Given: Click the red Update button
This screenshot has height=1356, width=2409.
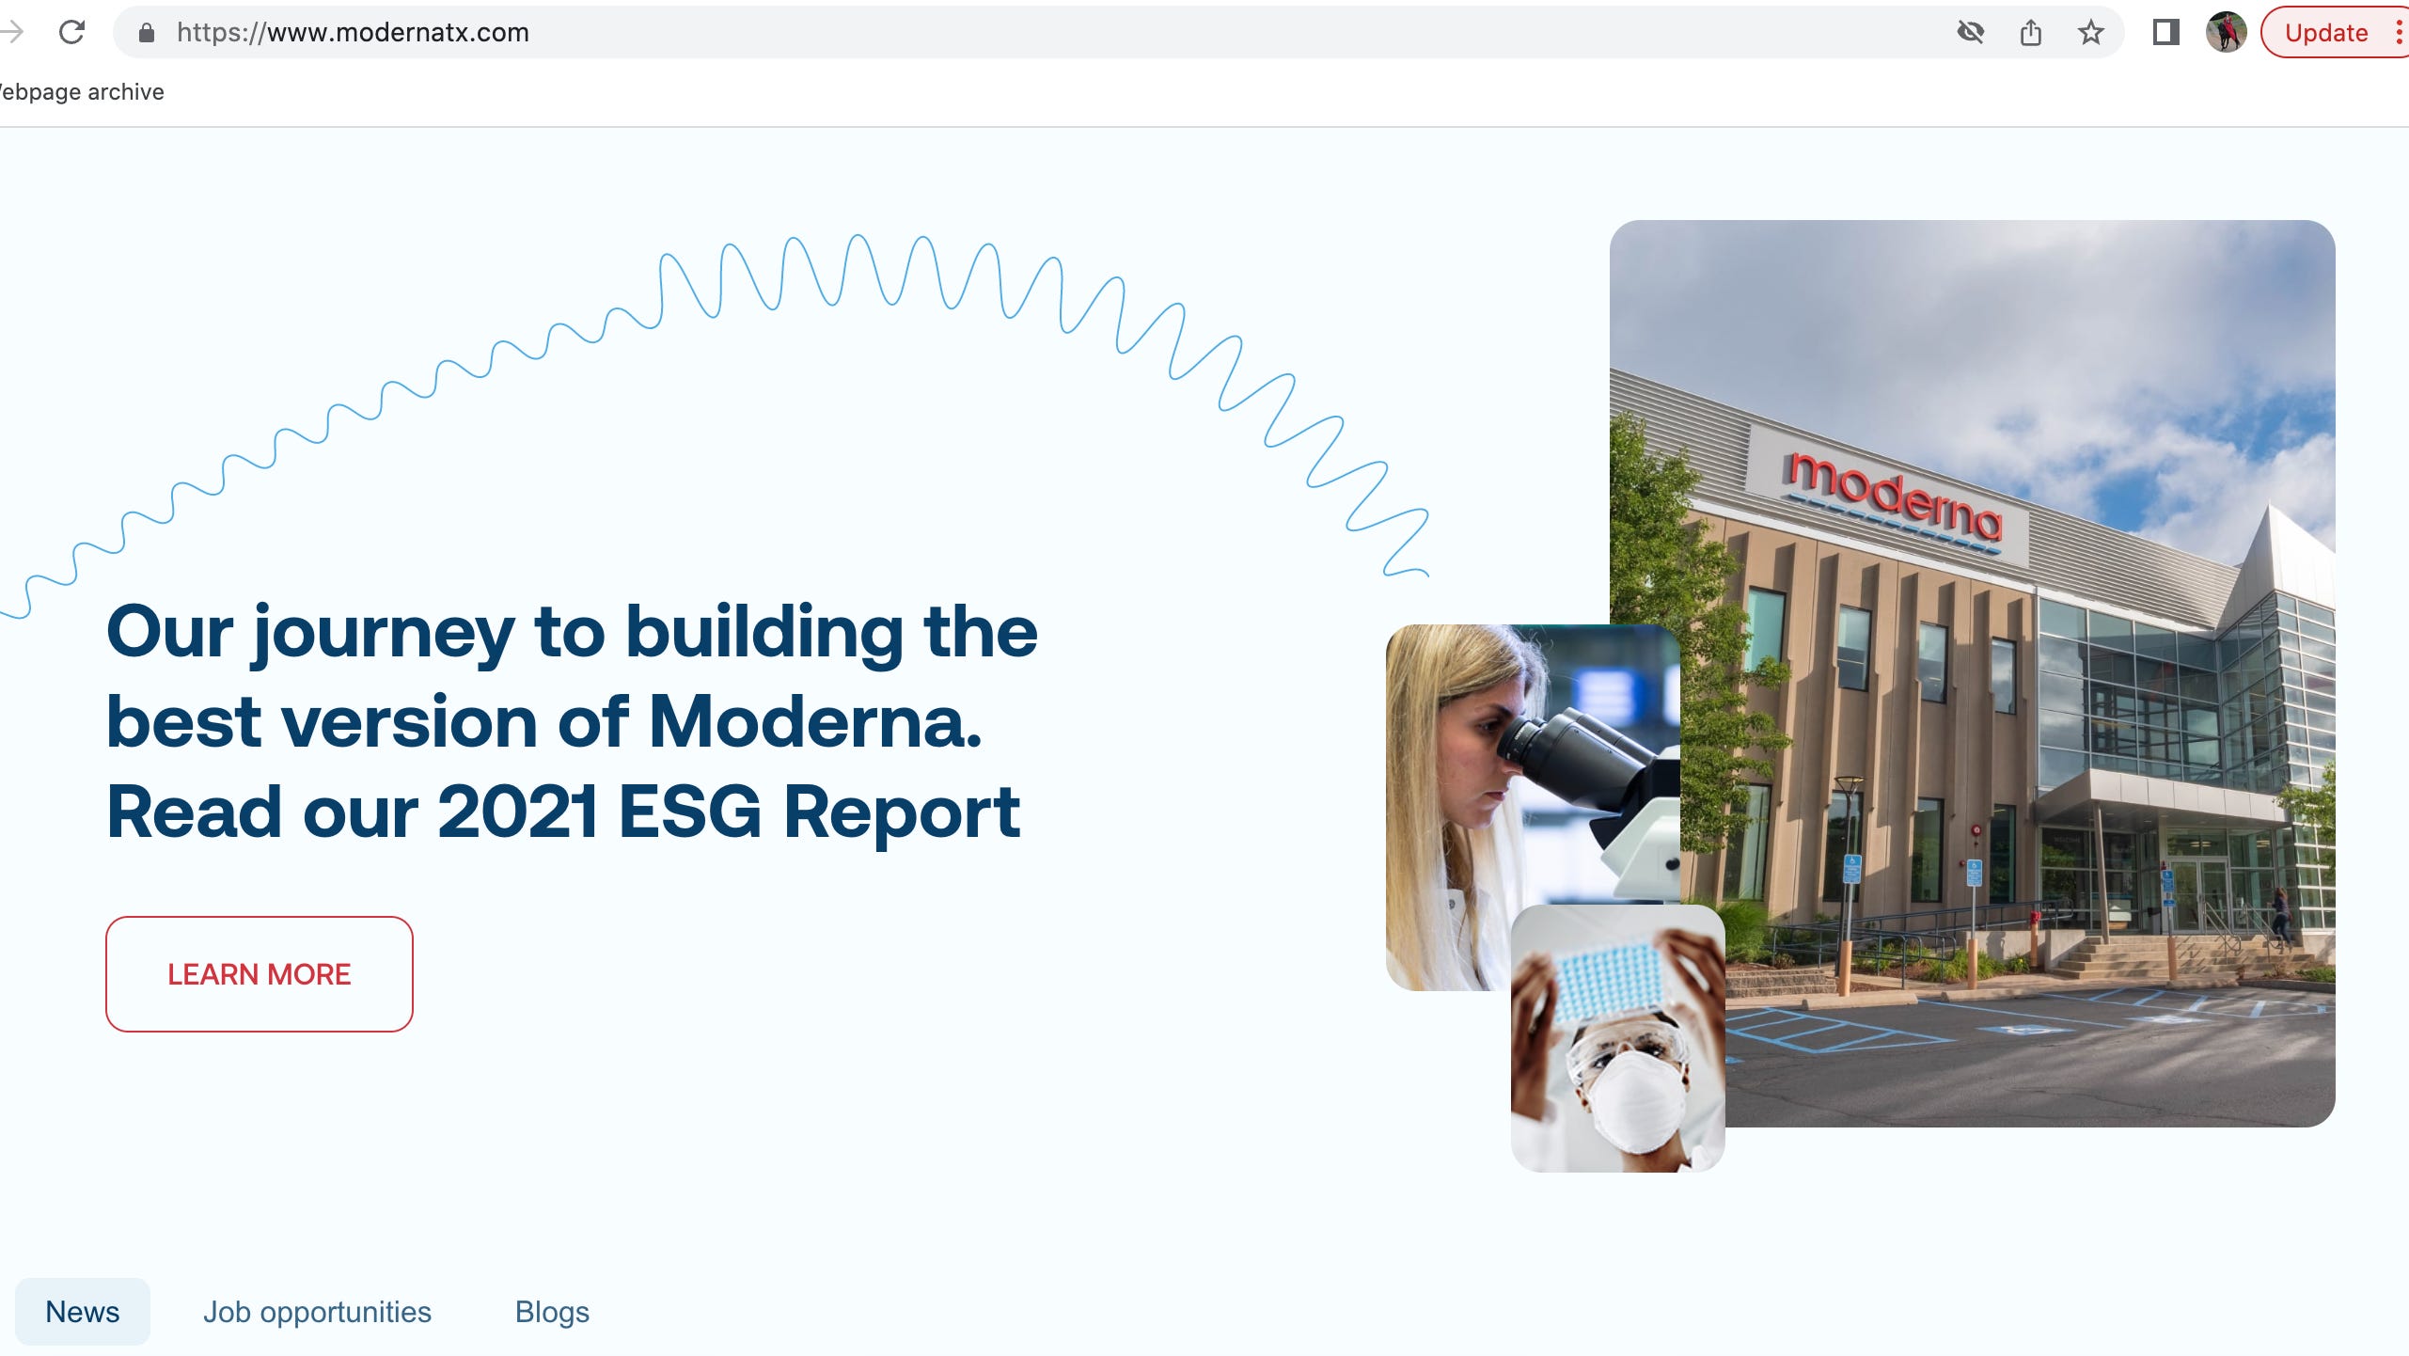Looking at the screenshot, I should pos(2325,33).
